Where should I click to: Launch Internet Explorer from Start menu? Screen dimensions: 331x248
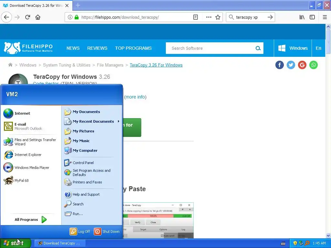tap(31, 155)
